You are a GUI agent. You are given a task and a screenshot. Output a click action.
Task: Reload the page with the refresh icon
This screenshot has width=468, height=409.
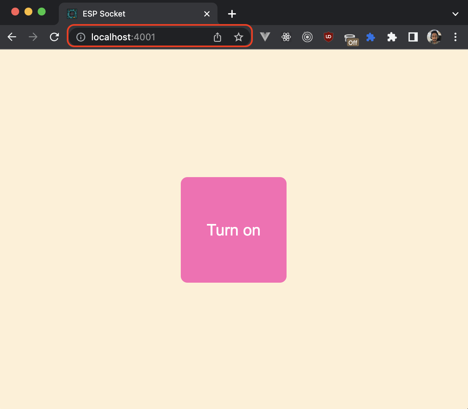(x=54, y=37)
